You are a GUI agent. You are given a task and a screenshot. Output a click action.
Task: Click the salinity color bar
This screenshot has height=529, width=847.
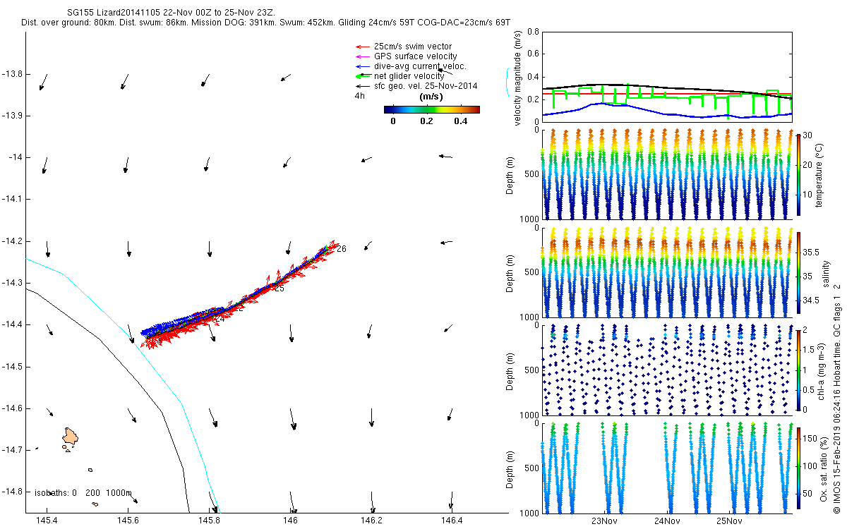[x=798, y=272]
